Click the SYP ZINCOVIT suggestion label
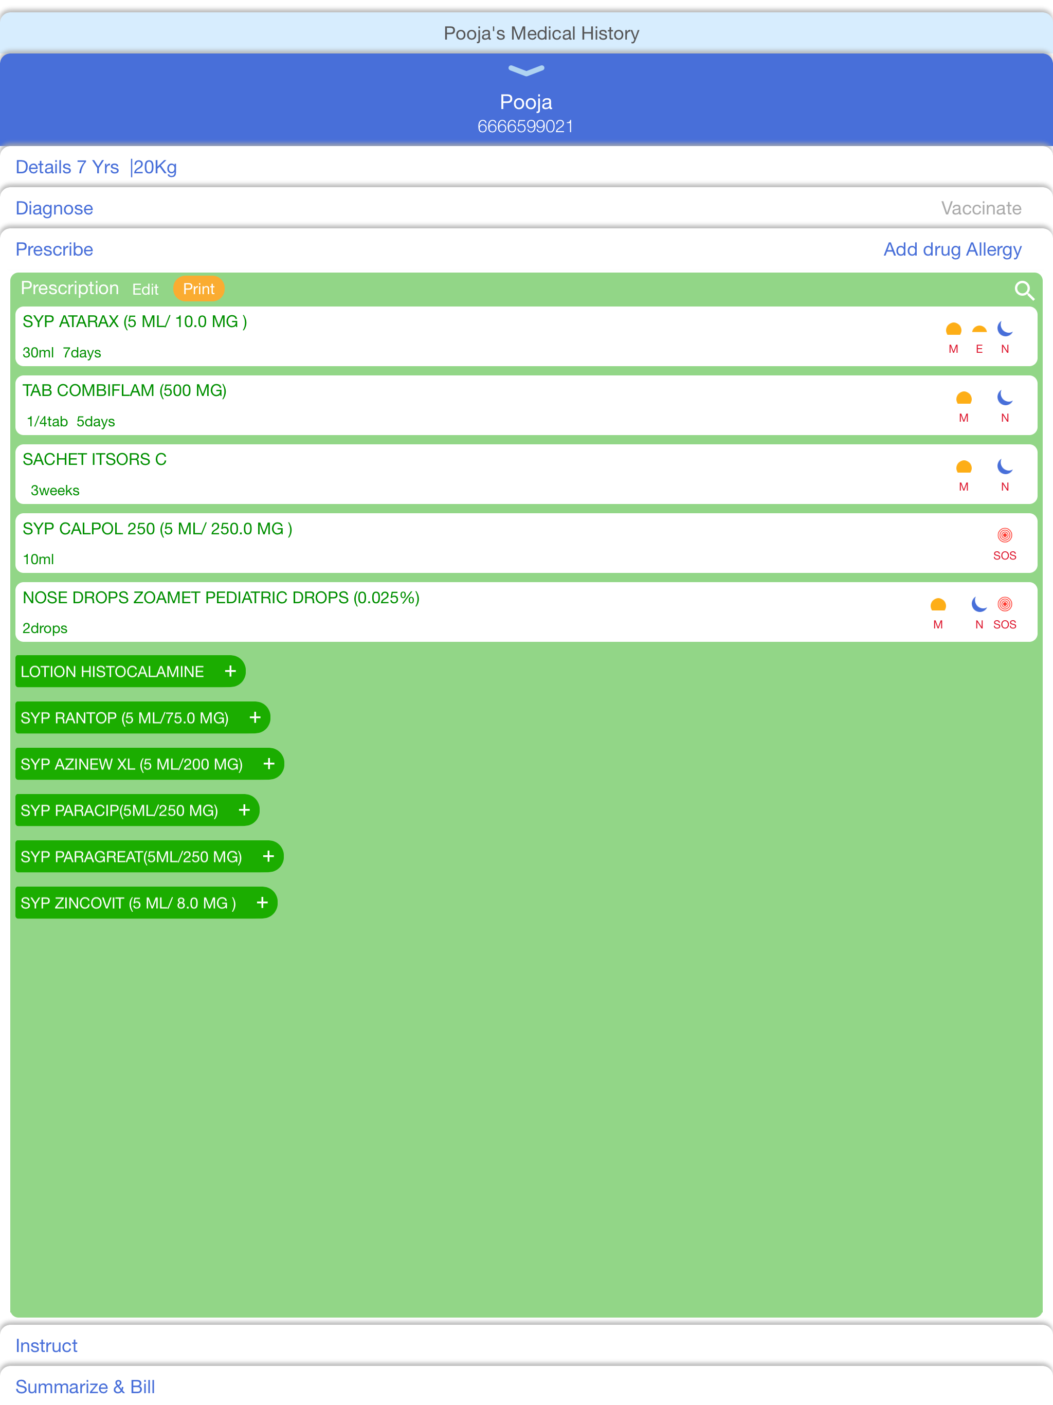Screen dimensions: 1053x1405 coord(129,903)
